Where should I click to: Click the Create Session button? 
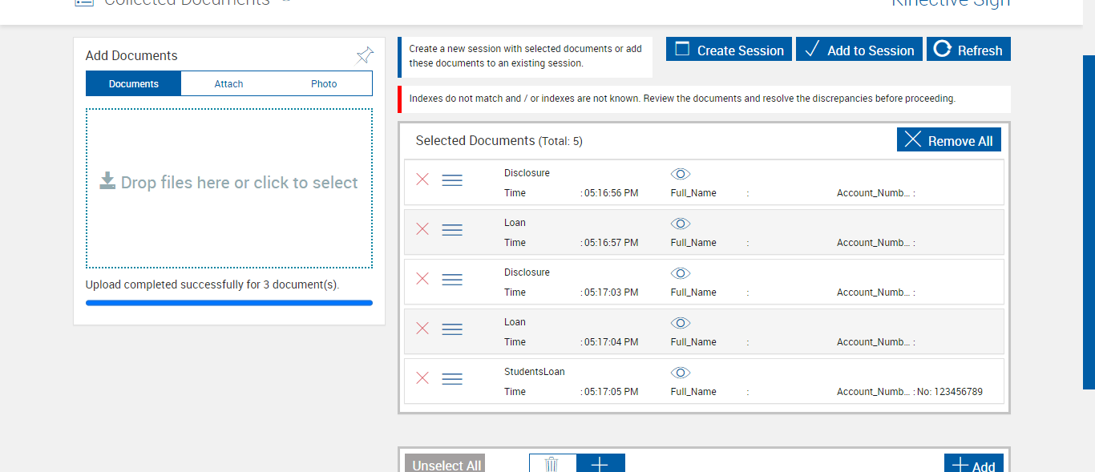click(729, 50)
